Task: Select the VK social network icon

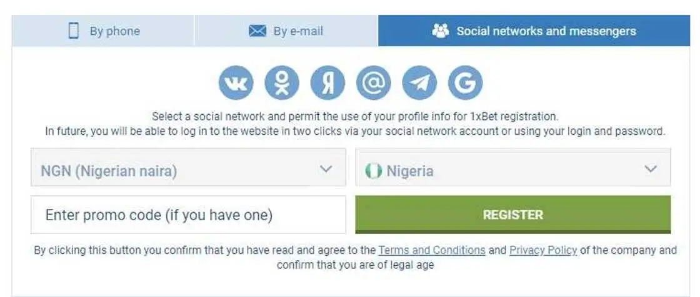Action: [236, 82]
